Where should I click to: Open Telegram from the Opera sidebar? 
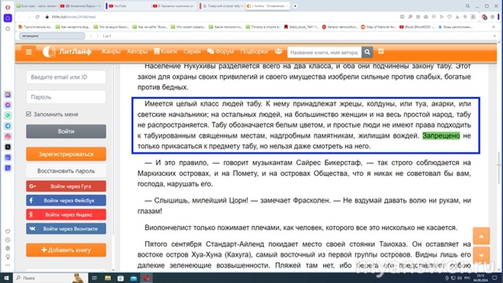pos(8,126)
